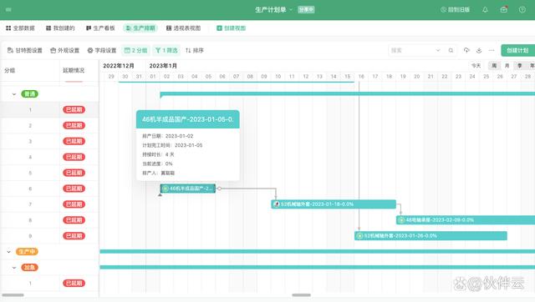Select the 月 month scale
The width and height of the screenshot is (535, 302).
tap(507, 65)
